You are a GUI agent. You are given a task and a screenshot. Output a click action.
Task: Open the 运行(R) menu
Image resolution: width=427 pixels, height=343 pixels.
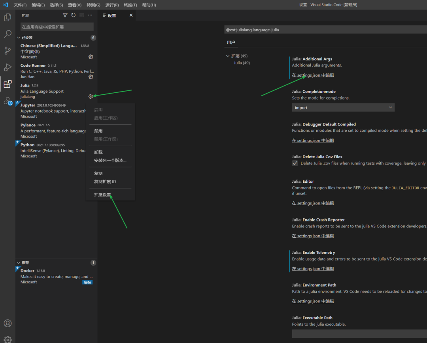coord(112,5)
